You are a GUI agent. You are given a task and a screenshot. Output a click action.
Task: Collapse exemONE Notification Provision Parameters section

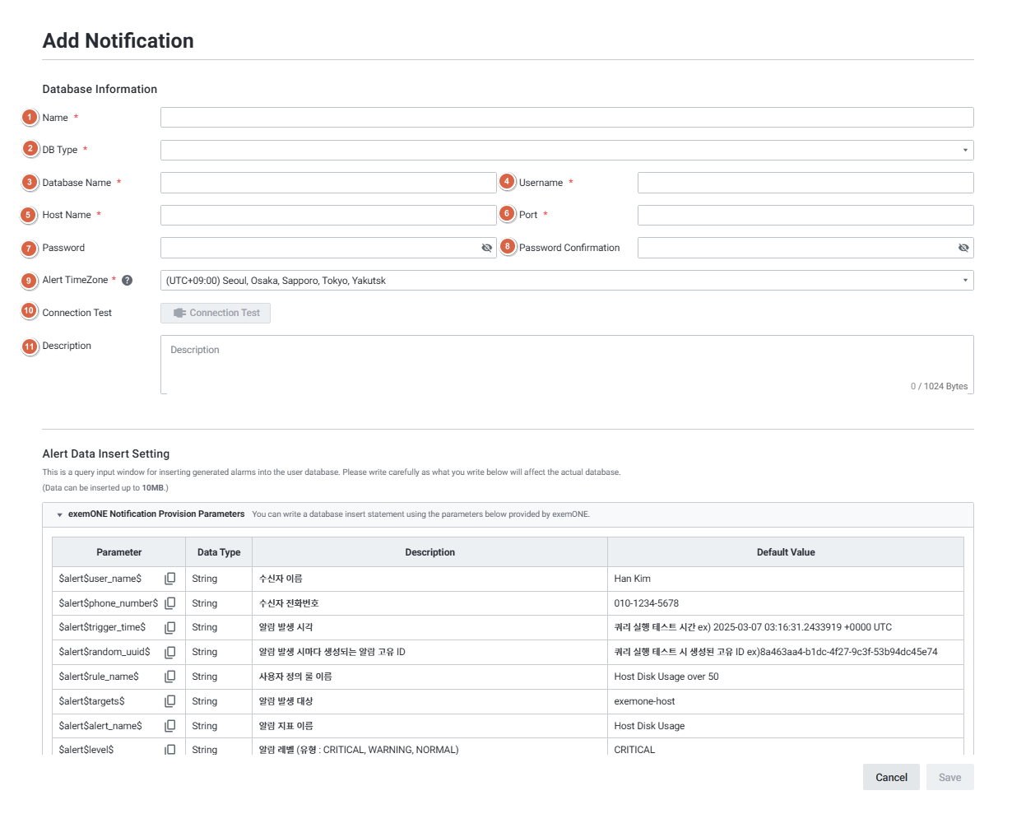[x=60, y=514]
